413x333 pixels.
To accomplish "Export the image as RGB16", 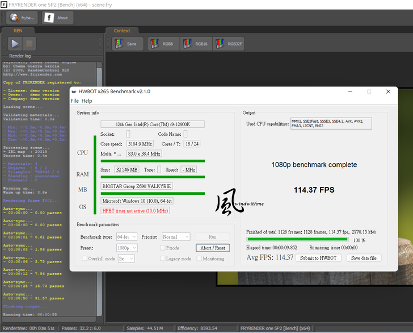I will coord(195,44).
